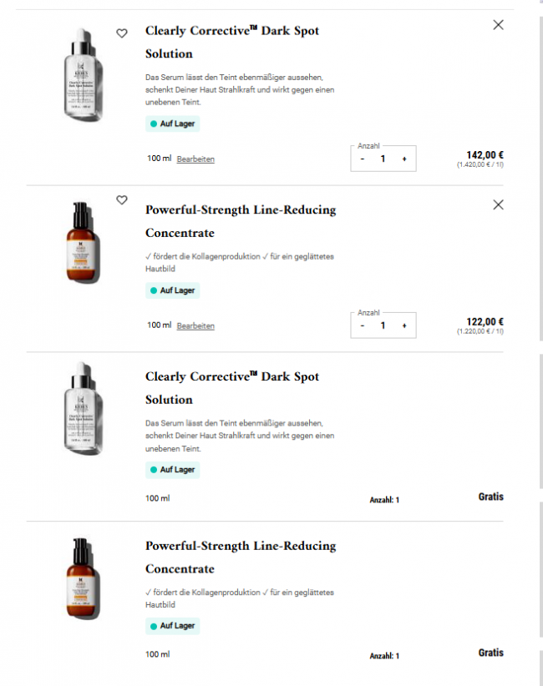Remove the 122,00 € Line-Reducing Concentrate
The width and height of the screenshot is (543, 686).
coord(499,204)
